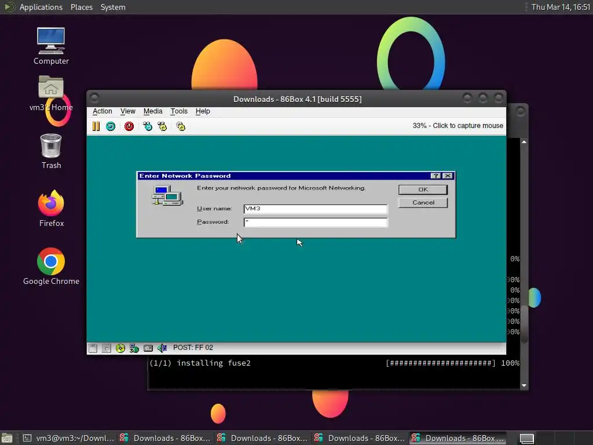Open the Places menu in top panel
Screen dimensions: 593x445
click(x=81, y=7)
